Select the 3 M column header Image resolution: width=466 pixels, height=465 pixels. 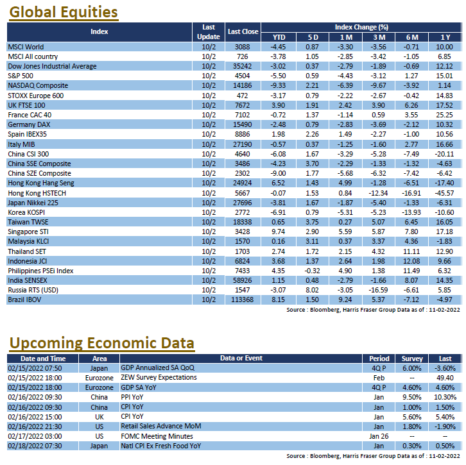(379, 37)
